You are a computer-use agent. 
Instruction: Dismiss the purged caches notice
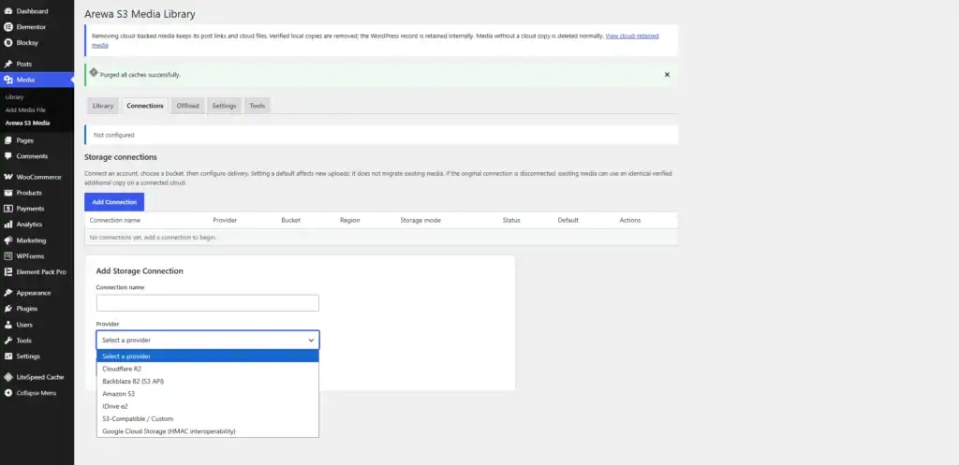point(667,75)
